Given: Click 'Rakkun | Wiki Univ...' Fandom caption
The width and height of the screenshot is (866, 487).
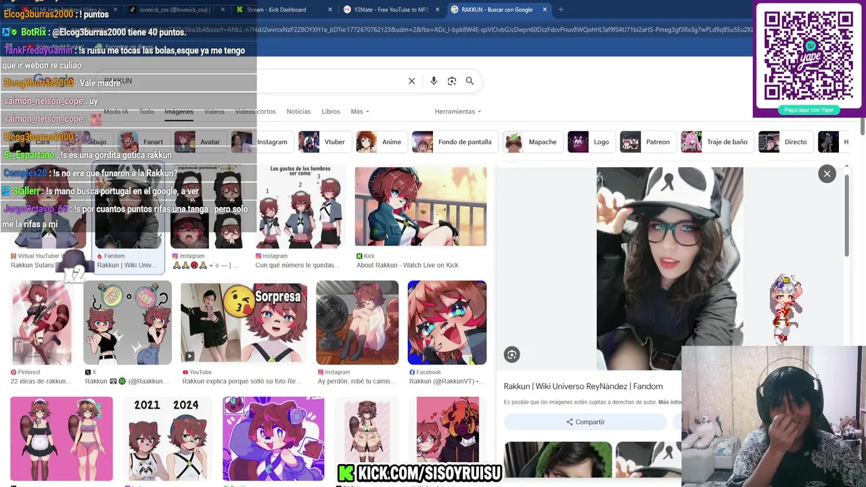Looking at the screenshot, I should click(127, 265).
